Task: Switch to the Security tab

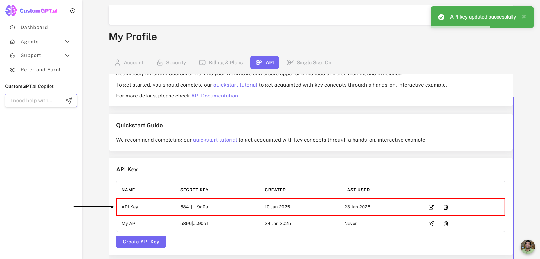Action: click(x=172, y=63)
